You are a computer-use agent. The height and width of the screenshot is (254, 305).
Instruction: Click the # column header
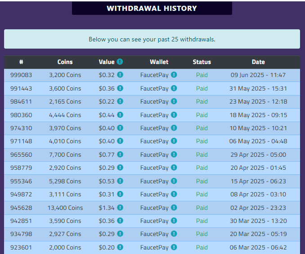pyautogui.click(x=21, y=62)
